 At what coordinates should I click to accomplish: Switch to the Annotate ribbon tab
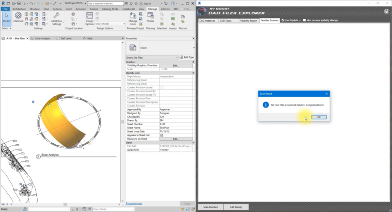click(x=81, y=9)
